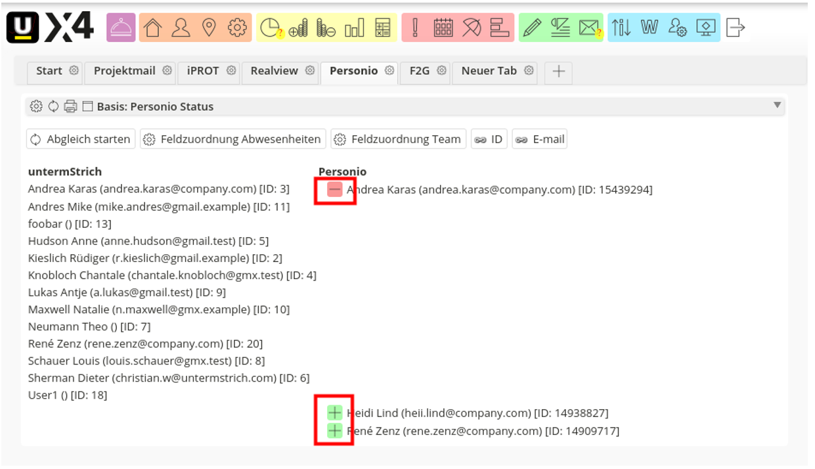Click the house home icon in top toolbar

pos(153,28)
